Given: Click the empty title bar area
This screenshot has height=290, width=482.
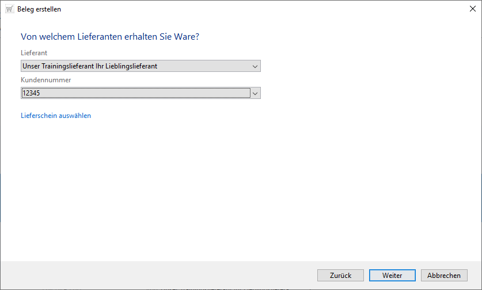Looking at the screenshot, I should [259, 9].
